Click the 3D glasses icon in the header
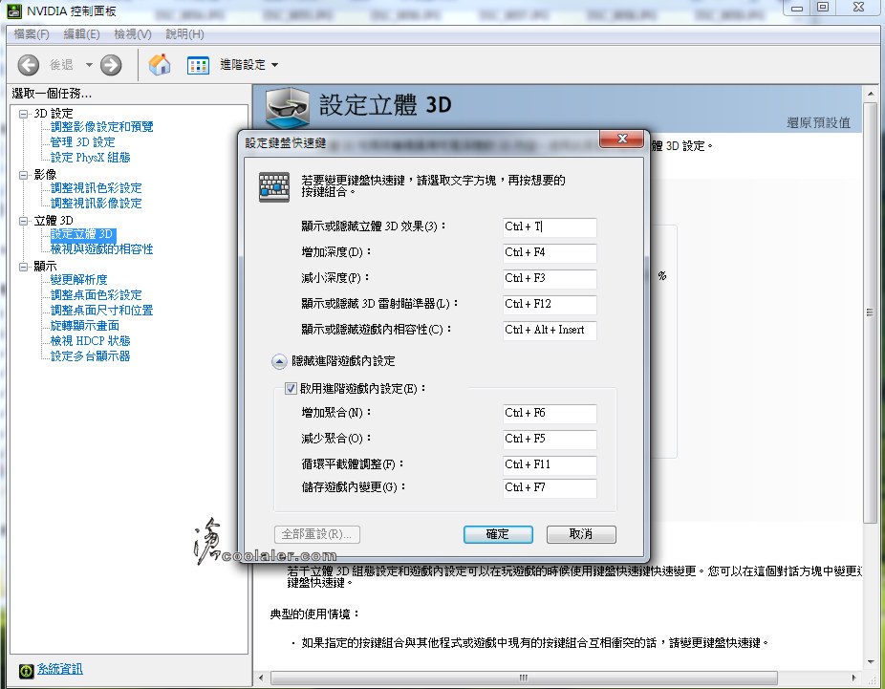Screen dimensions: 885x689 point(288,106)
